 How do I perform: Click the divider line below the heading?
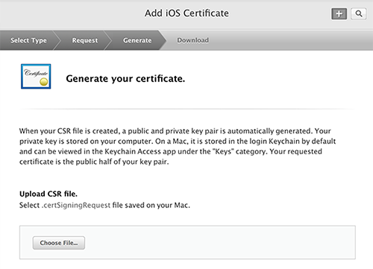coord(187,109)
